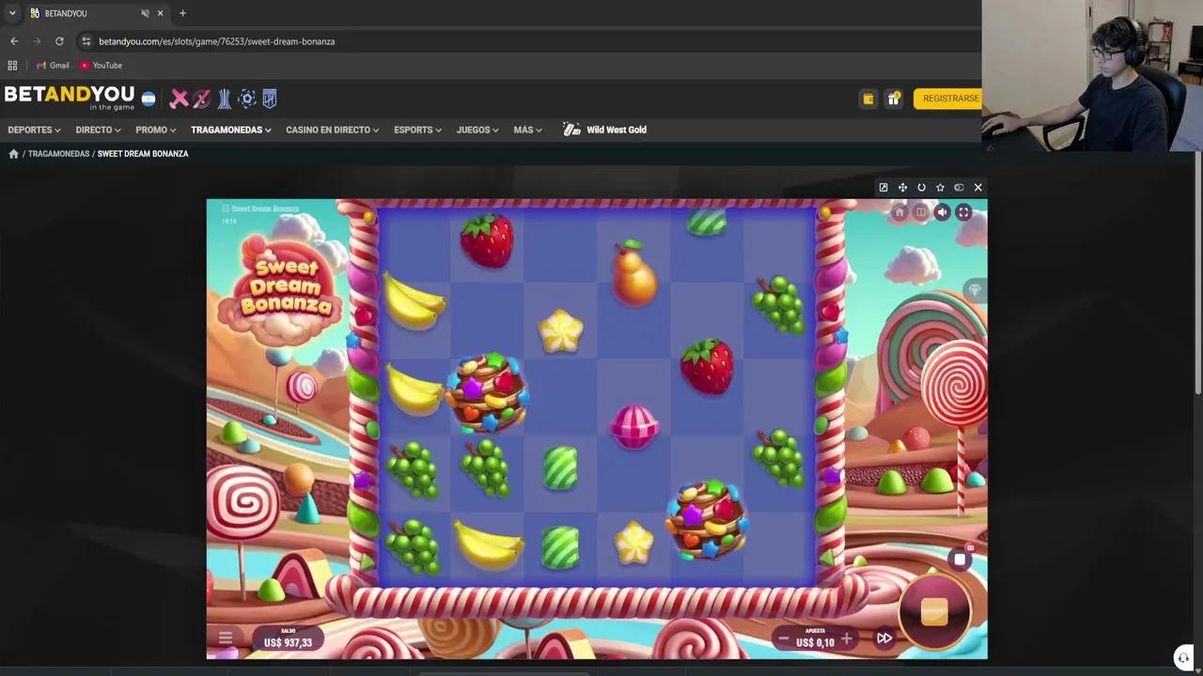
Task: Click the big spin stop button
Action: [934, 611]
